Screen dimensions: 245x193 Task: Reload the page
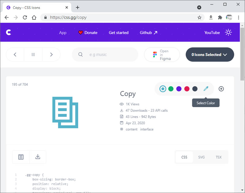[25, 17]
